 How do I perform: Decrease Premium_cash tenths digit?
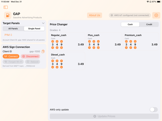click(131, 48)
